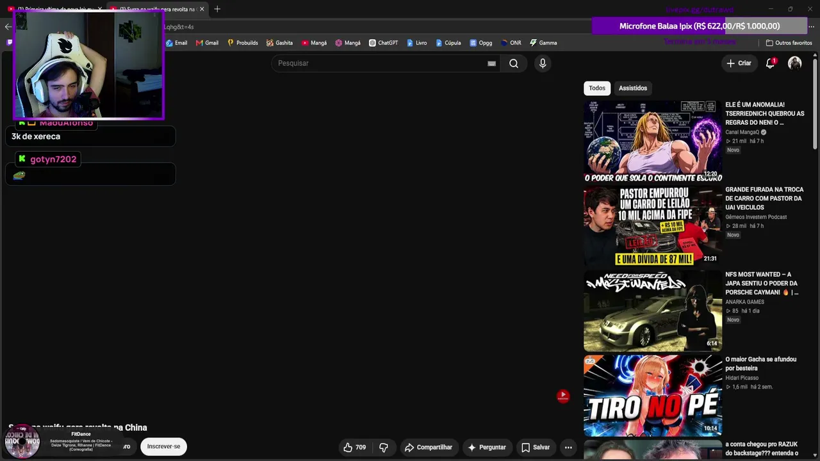
Task: Open the NFS Most Wanted video thumbnail
Action: click(x=653, y=311)
